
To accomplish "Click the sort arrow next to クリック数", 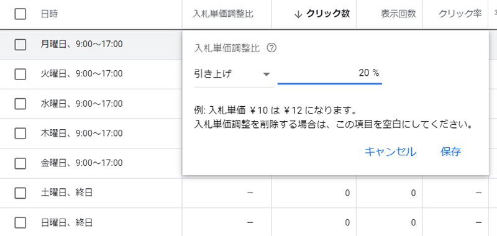I will point(298,14).
